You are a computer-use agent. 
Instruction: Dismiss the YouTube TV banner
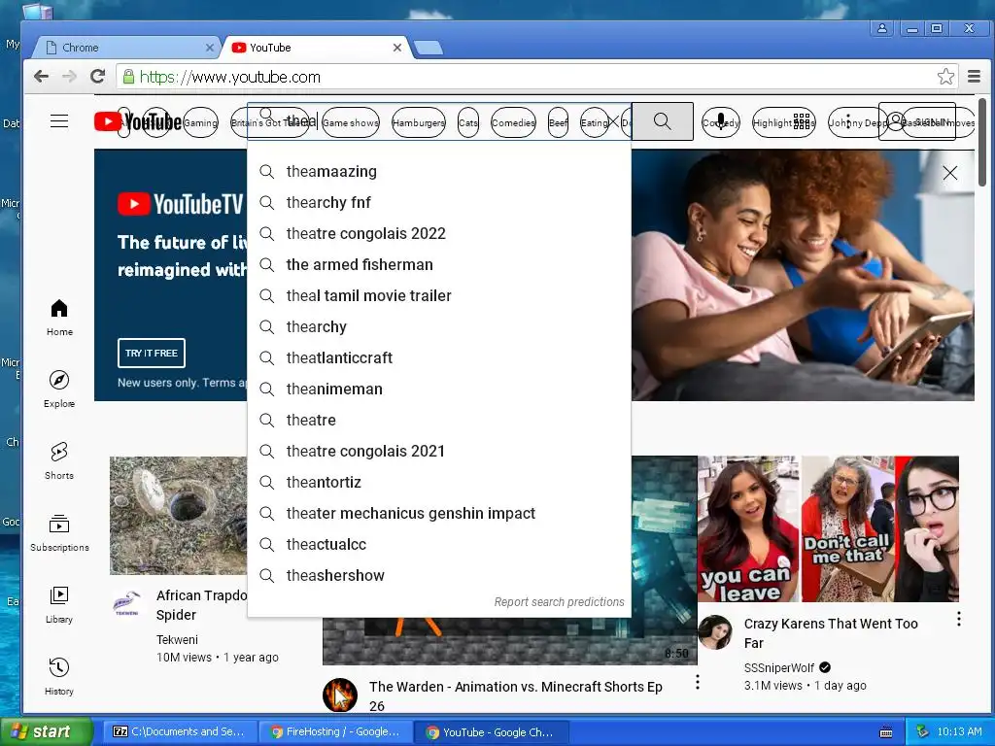coord(950,173)
